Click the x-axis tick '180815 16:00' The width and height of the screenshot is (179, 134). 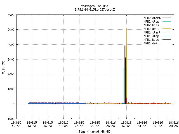48,125
